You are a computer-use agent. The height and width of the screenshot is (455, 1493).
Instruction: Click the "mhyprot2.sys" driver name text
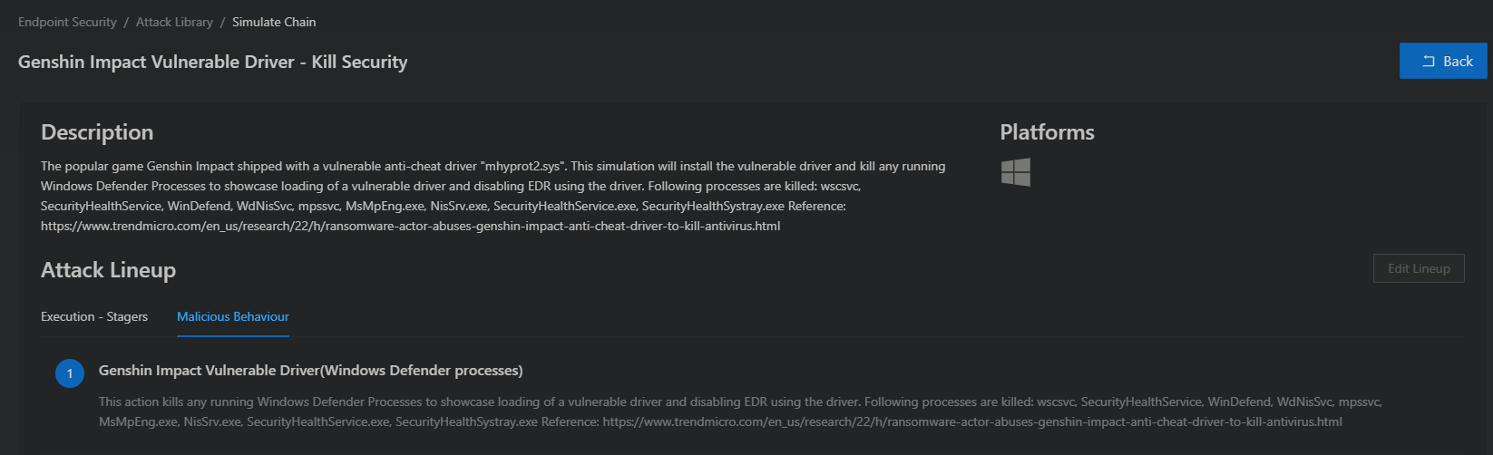[522, 166]
